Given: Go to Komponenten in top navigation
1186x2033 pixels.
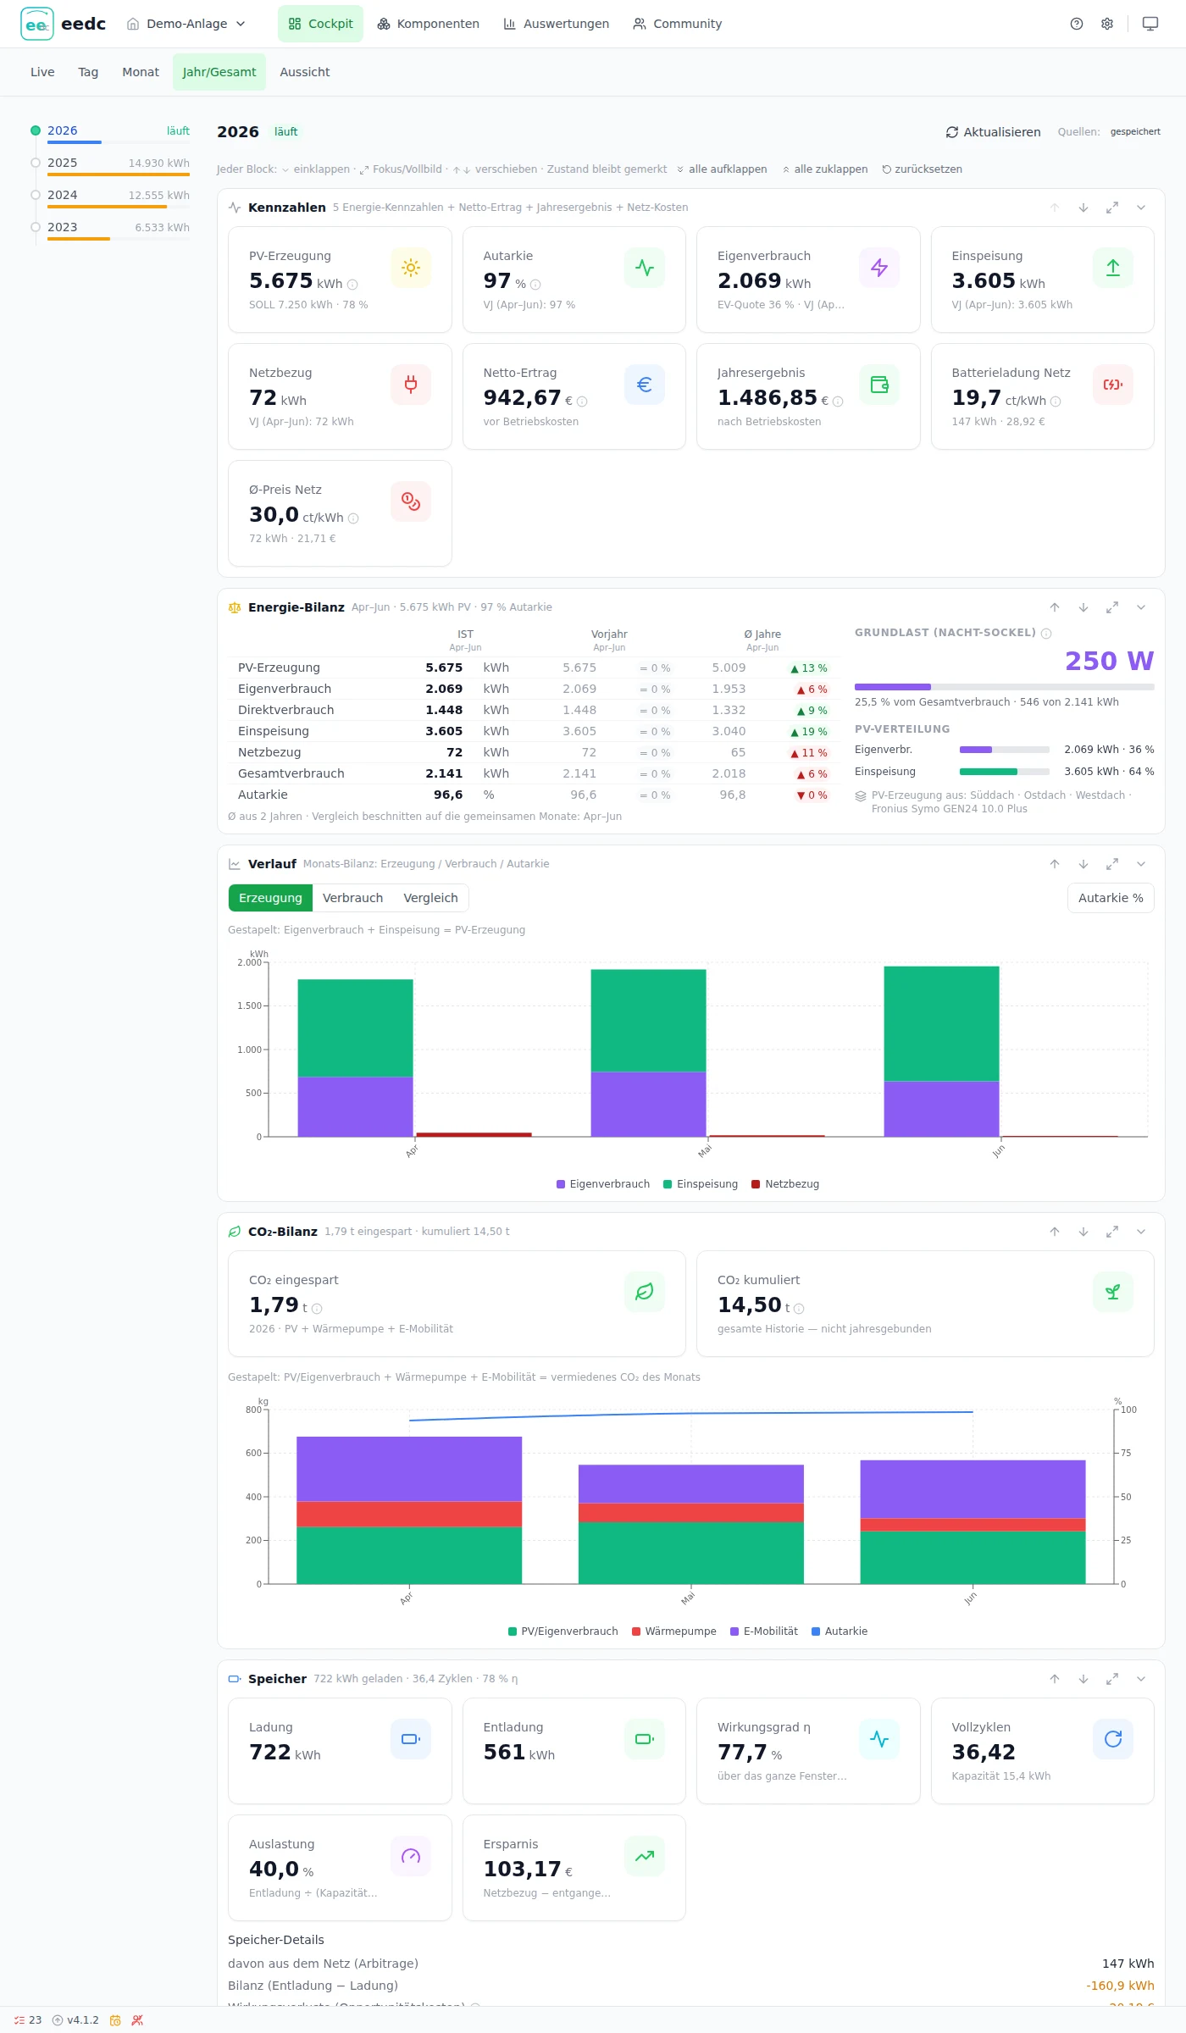Looking at the screenshot, I should click(x=429, y=24).
